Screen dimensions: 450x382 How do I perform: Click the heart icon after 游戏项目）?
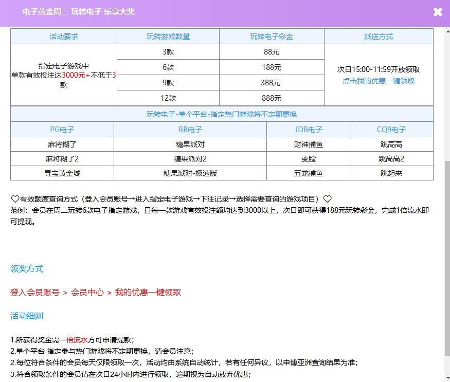pos(327,199)
